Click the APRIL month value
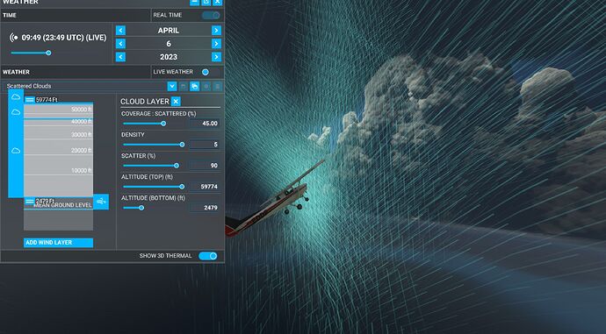 (169, 31)
